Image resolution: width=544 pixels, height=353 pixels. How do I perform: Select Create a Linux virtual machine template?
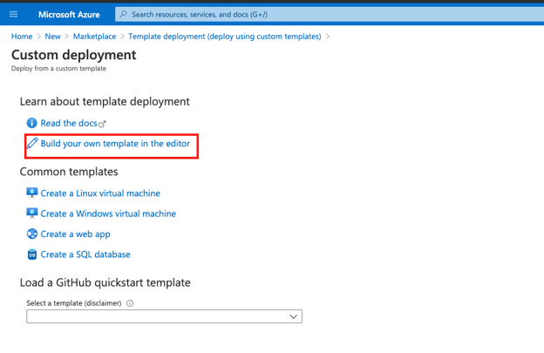[x=100, y=193]
